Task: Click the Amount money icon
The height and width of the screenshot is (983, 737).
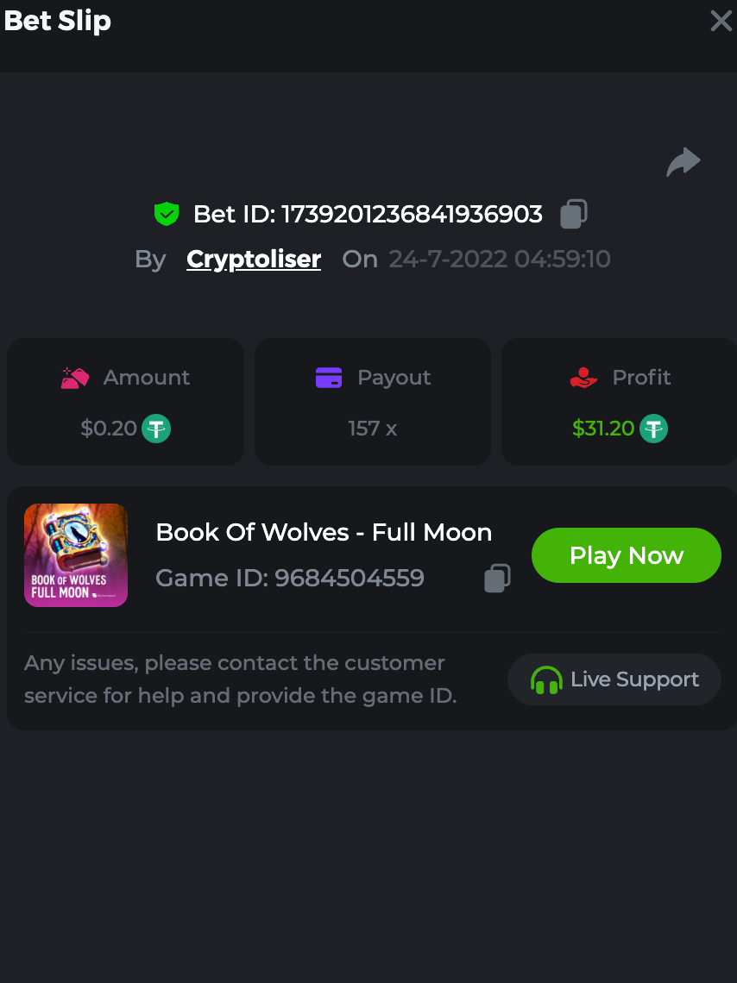Action: (75, 378)
